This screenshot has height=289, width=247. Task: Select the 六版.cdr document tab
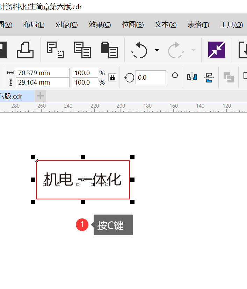(x=17, y=96)
